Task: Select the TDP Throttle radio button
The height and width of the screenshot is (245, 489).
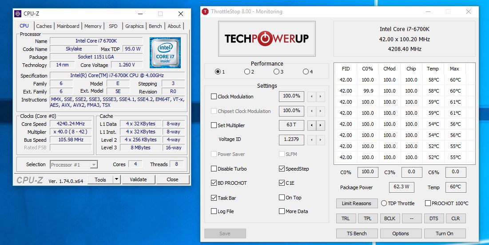Action: tap(384, 203)
